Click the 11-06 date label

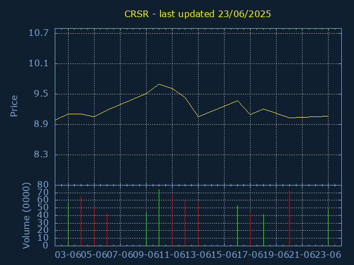point(172,255)
